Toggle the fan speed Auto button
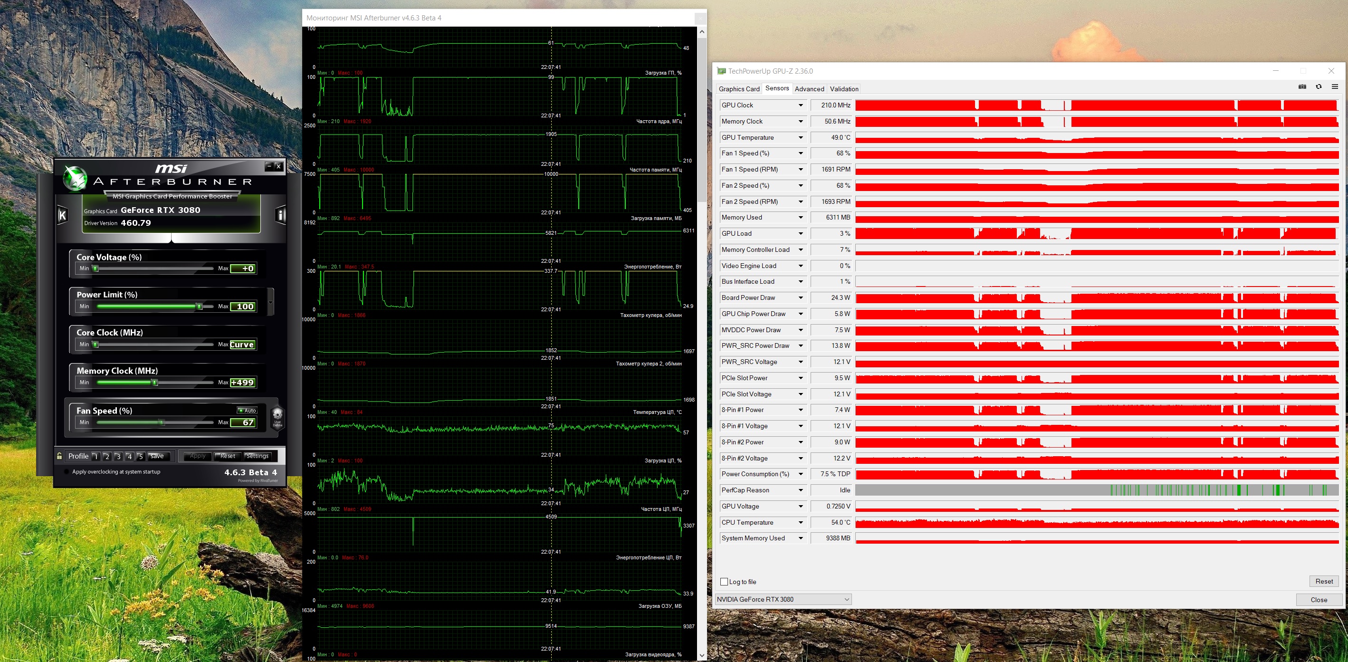The height and width of the screenshot is (662, 1348). [x=248, y=410]
